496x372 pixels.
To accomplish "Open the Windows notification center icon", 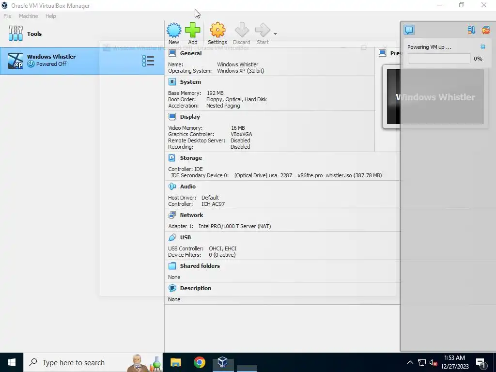I will pyautogui.click(x=480, y=363).
